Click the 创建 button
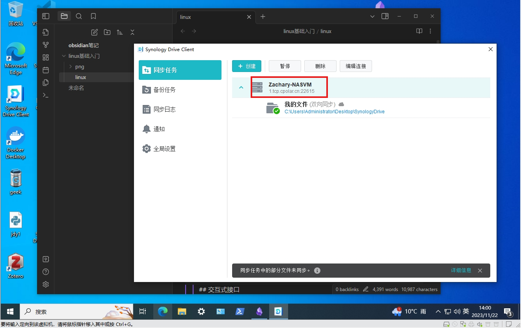The width and height of the screenshot is (521, 328). (x=247, y=66)
